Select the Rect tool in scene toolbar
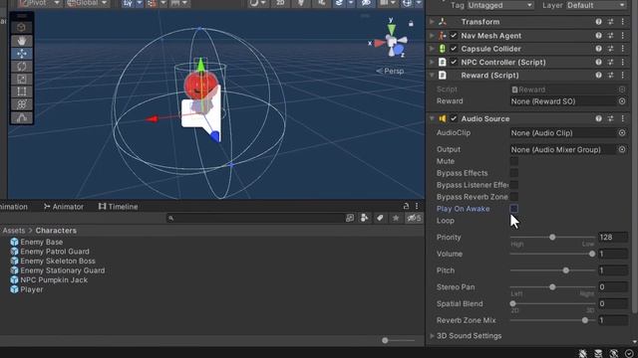Screen dimensions: 638x358 (x=22, y=91)
